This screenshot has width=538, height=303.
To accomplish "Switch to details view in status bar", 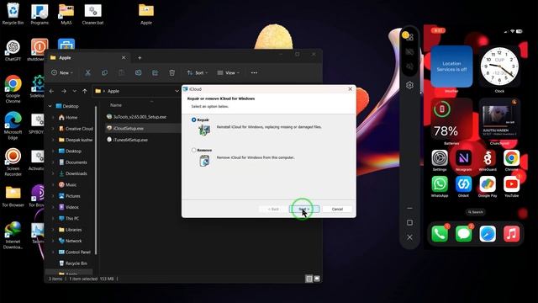I will [309, 279].
